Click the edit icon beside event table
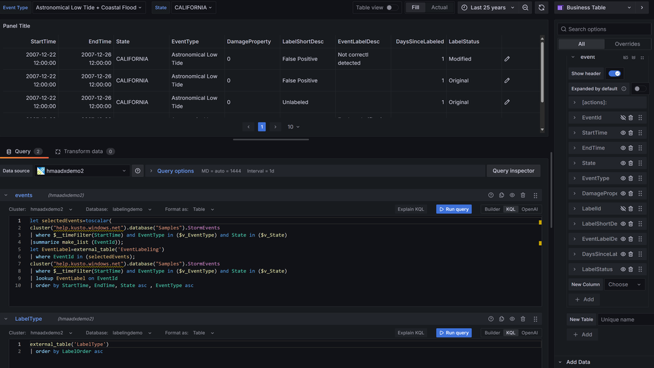This screenshot has width=654, height=368. (x=625, y=57)
